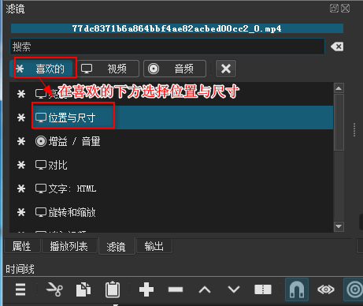Clear the search field with backspace icon
The image size is (363, 306).
[337, 47]
